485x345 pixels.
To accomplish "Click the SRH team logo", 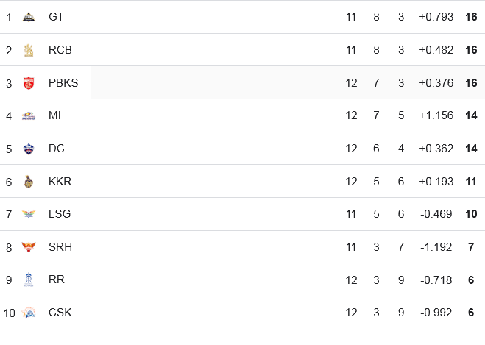I will (x=29, y=247).
